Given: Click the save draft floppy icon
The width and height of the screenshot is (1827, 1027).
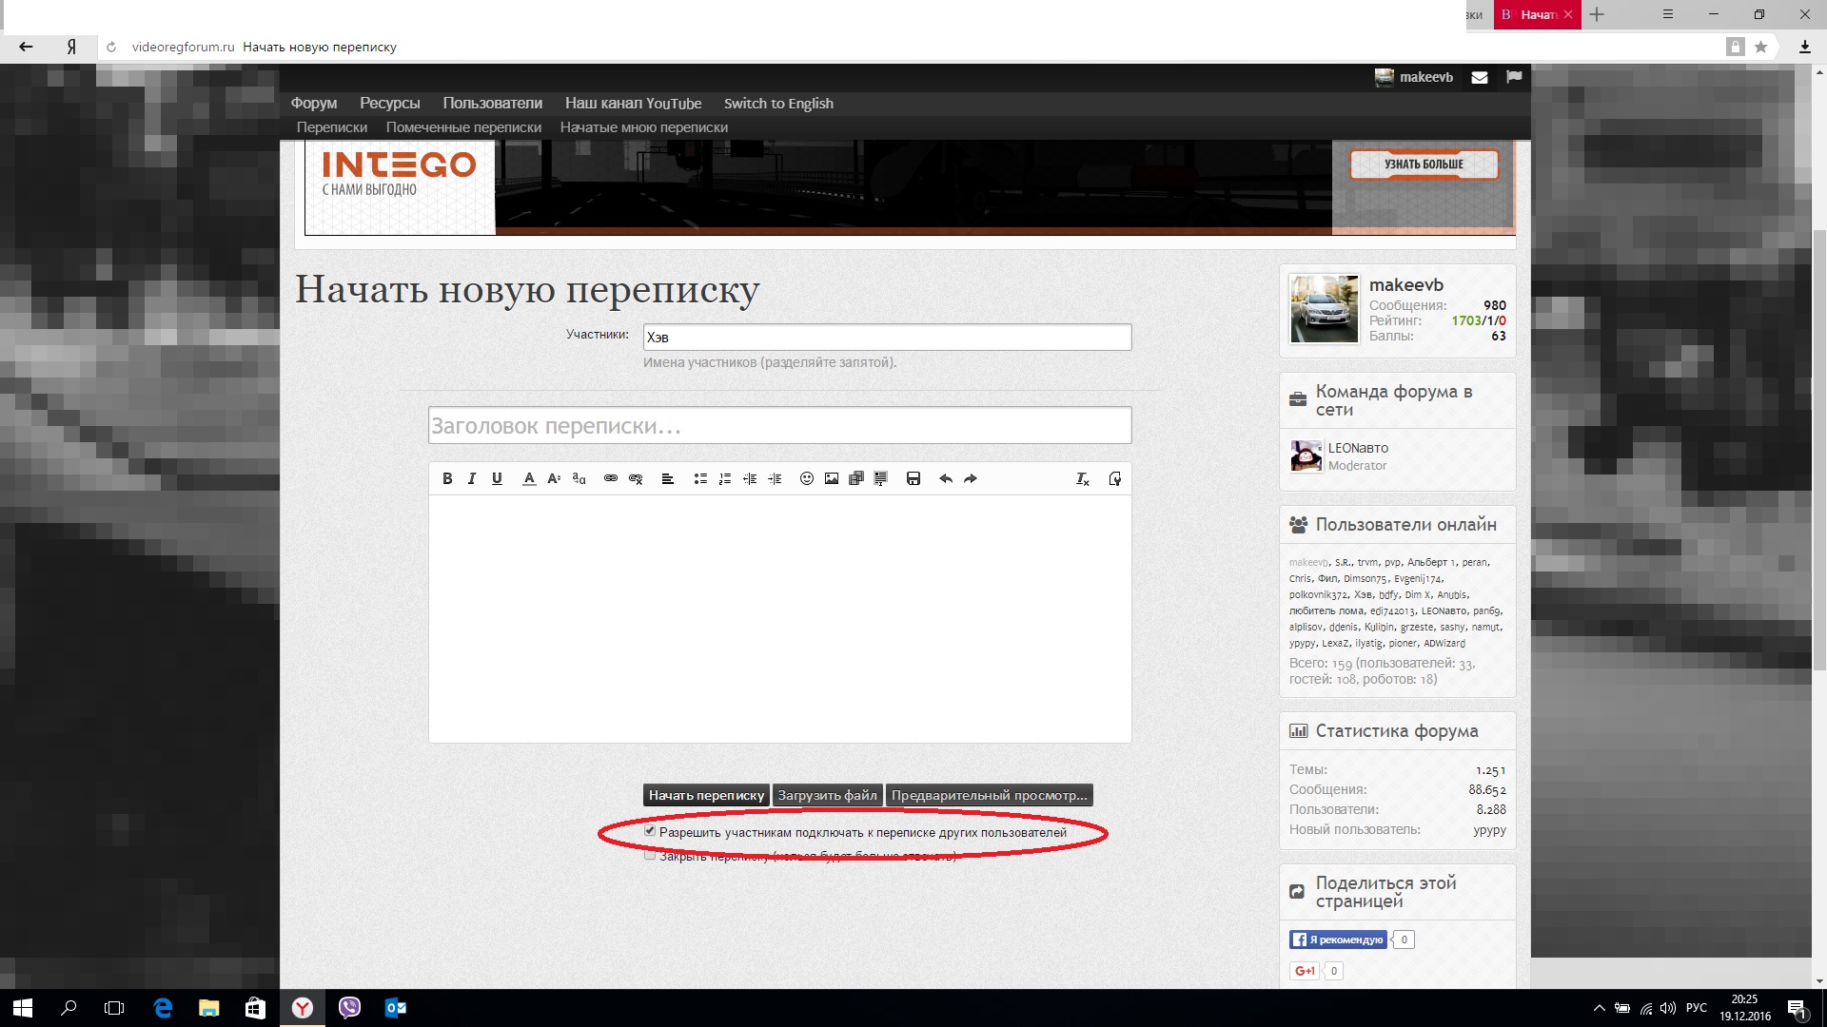Looking at the screenshot, I should [913, 479].
